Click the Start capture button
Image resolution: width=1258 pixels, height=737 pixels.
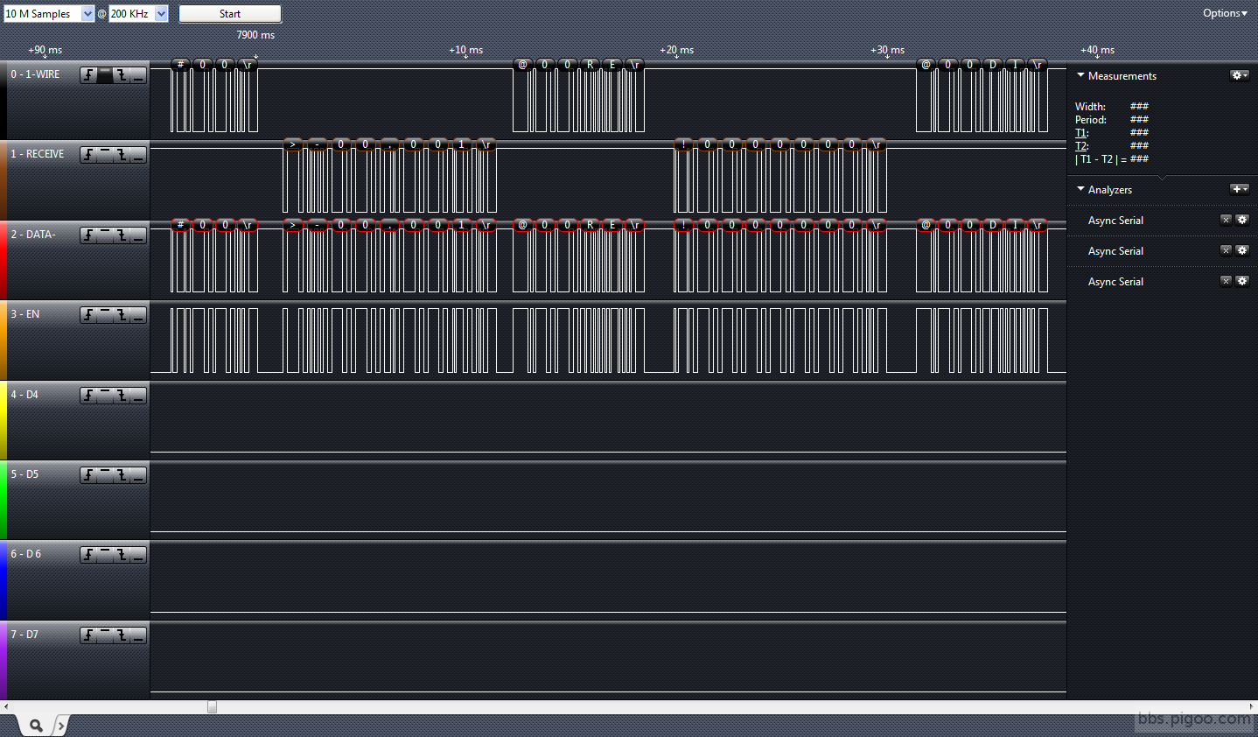230,14
